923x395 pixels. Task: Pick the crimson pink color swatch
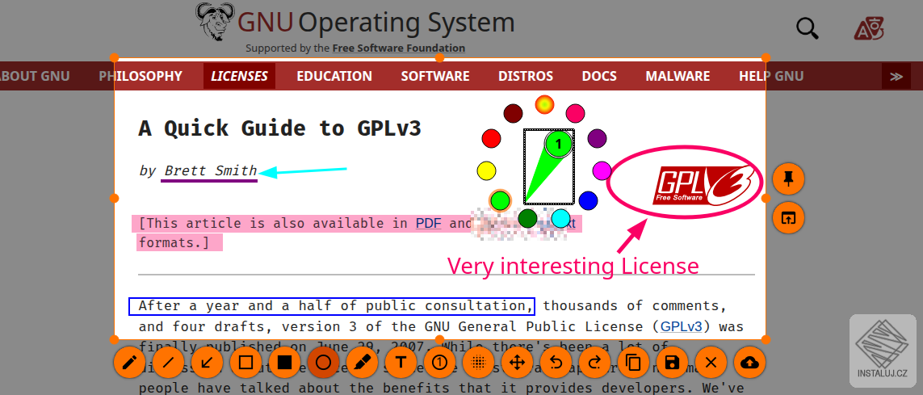(x=575, y=113)
